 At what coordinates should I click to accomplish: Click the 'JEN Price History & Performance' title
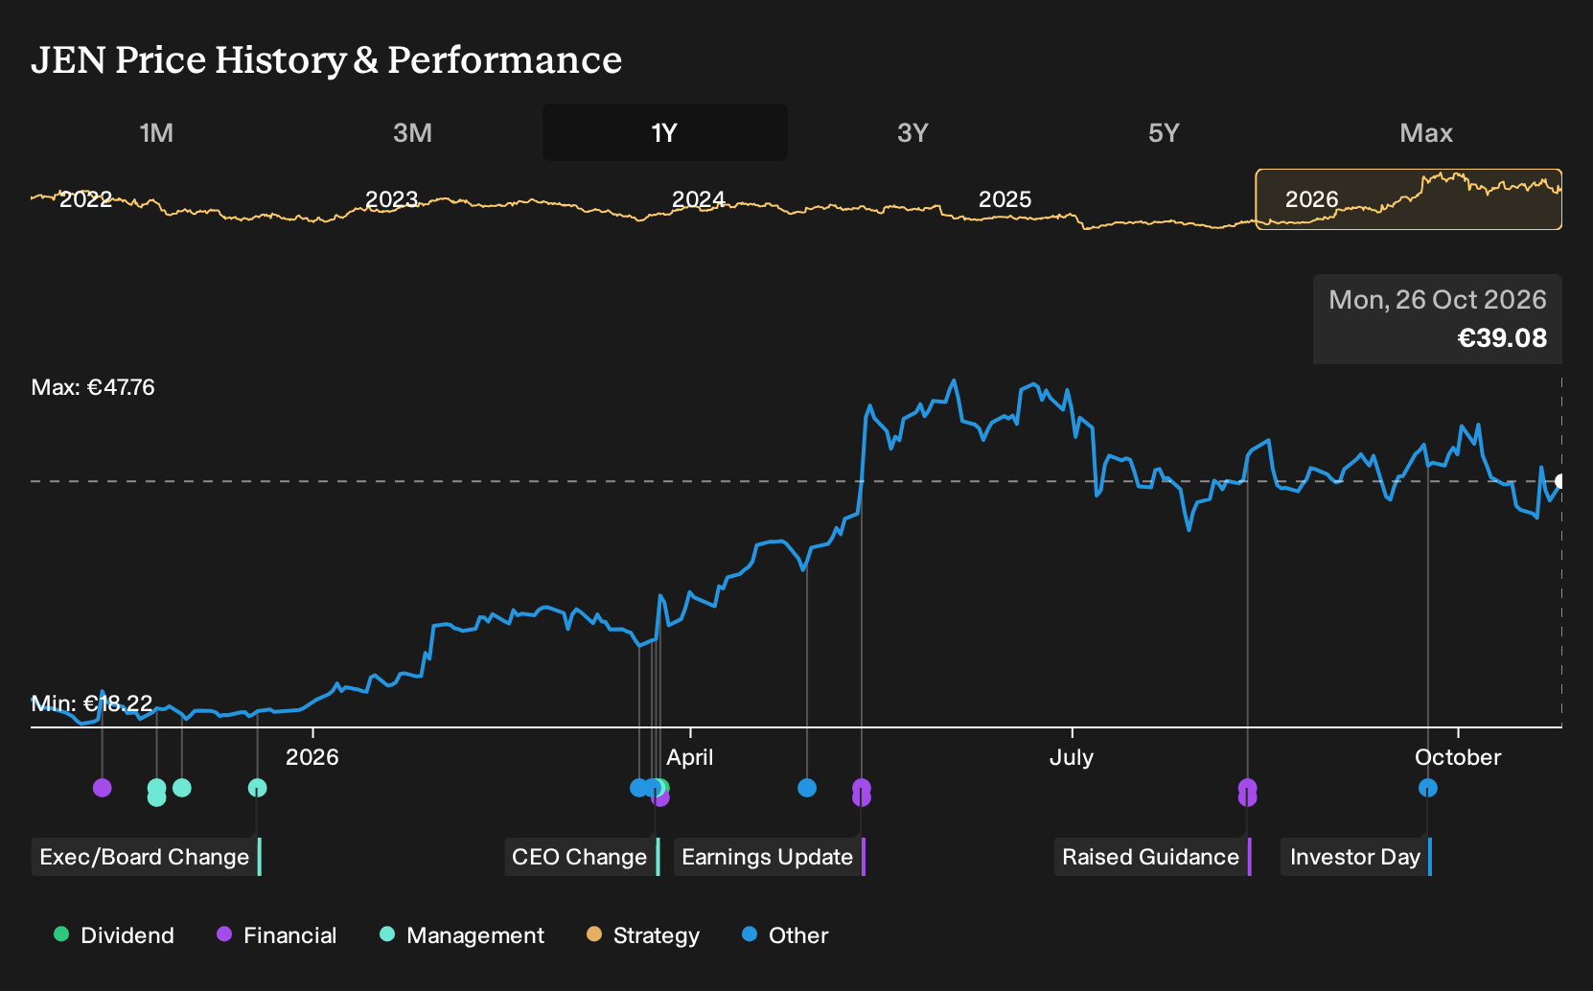(x=327, y=59)
